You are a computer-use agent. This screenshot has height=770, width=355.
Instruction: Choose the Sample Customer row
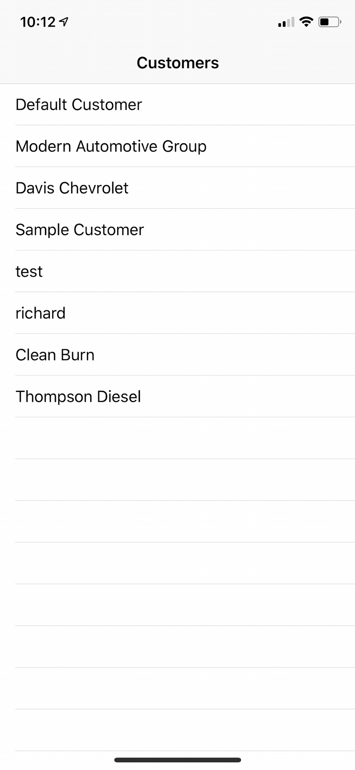pos(80,230)
